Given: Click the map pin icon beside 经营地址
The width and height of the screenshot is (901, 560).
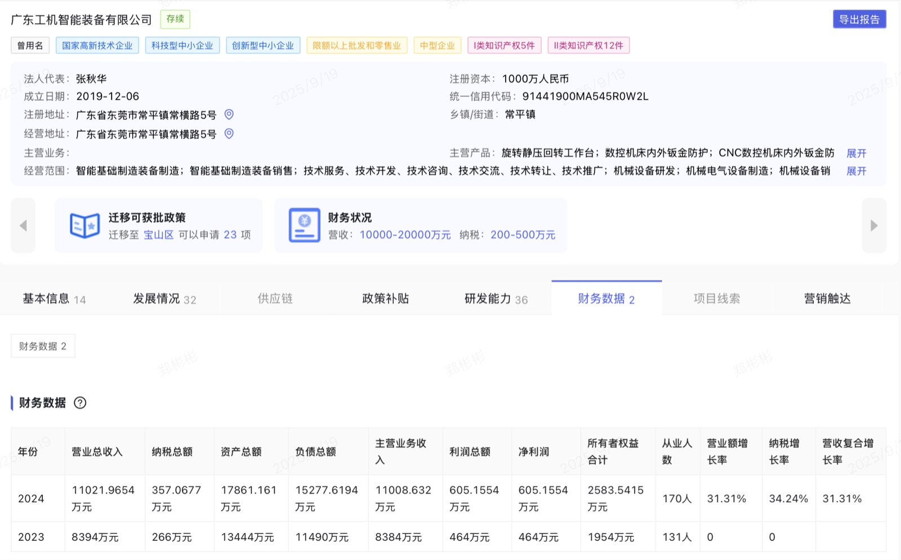Looking at the screenshot, I should click(x=229, y=134).
